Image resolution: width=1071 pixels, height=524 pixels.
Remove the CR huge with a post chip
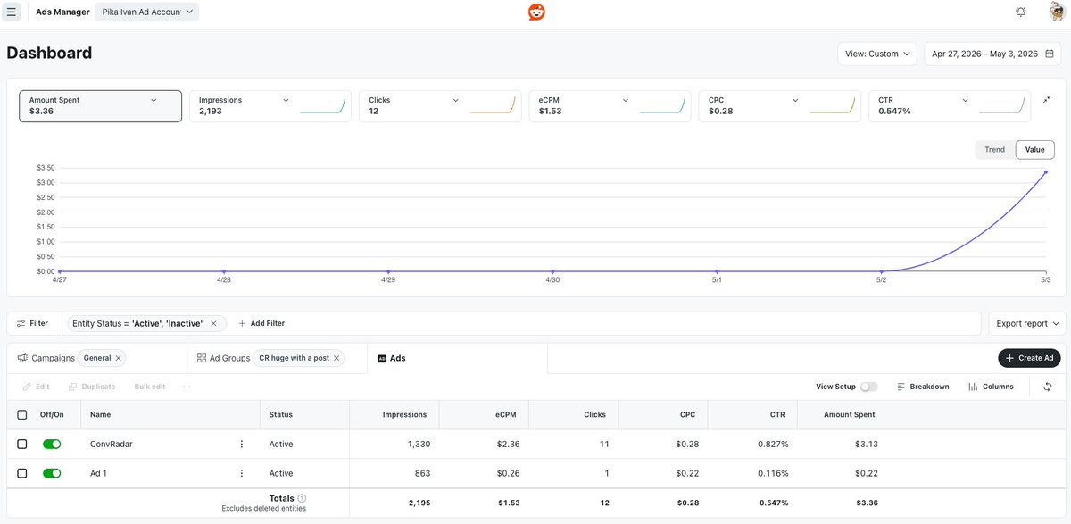click(336, 358)
